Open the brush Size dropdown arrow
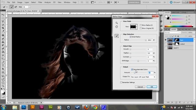 click(x=29, y=7)
